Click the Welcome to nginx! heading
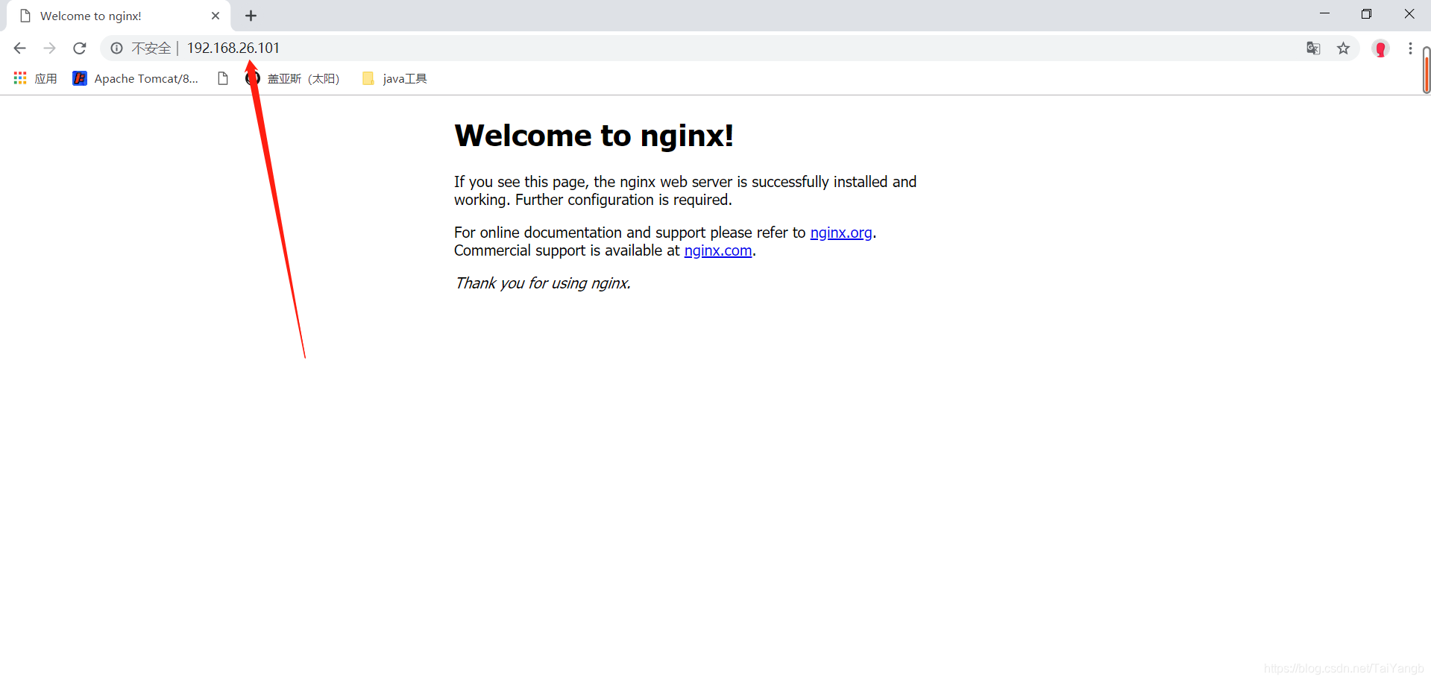 (594, 136)
